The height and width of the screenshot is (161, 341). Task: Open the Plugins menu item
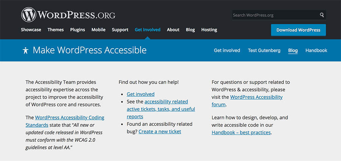(x=78, y=30)
